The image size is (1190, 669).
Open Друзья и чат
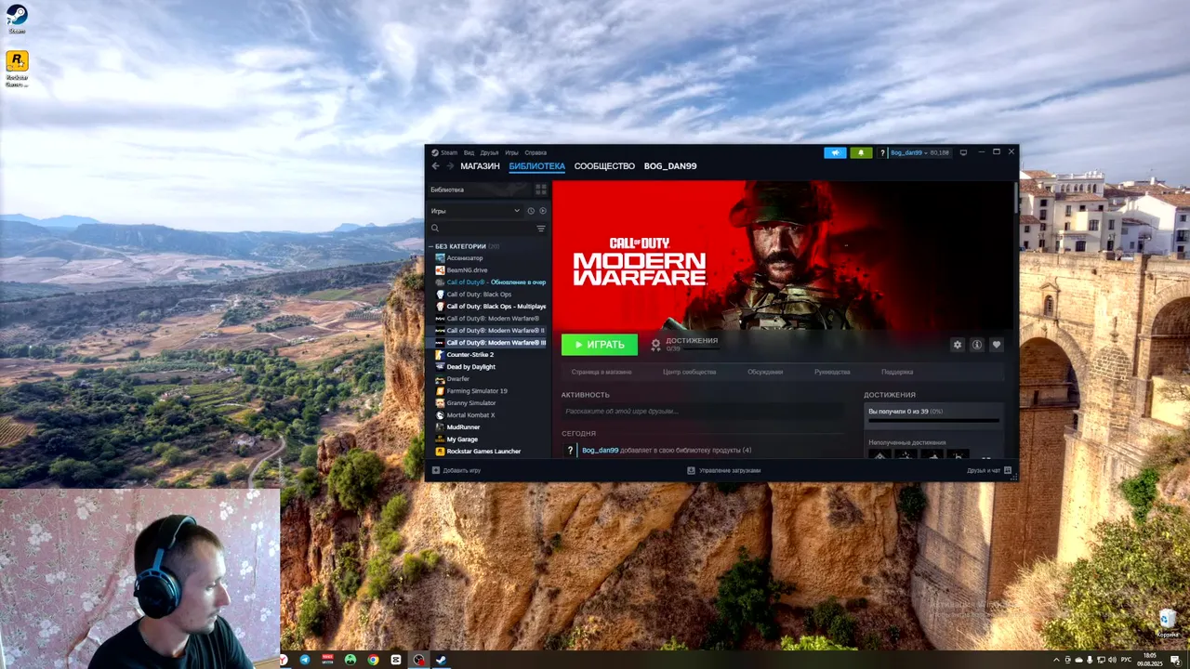click(988, 470)
